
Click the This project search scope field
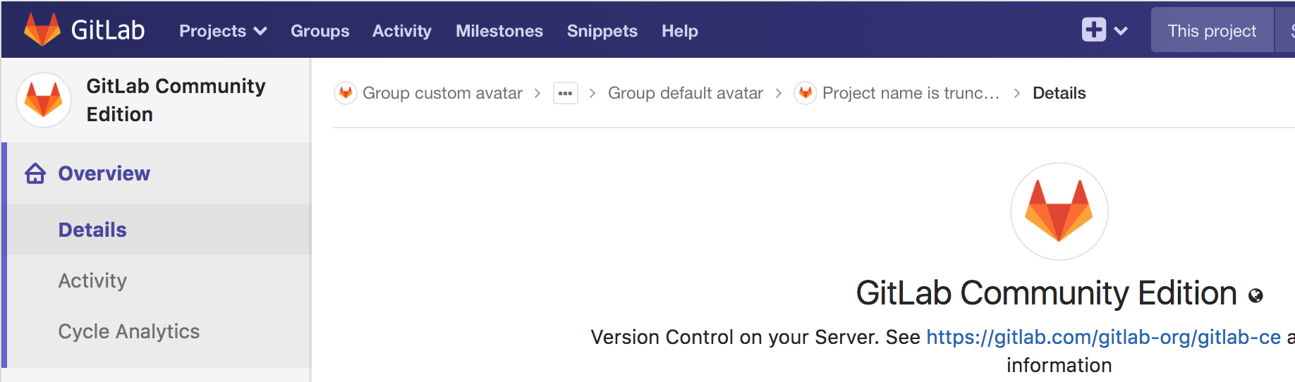1211,31
